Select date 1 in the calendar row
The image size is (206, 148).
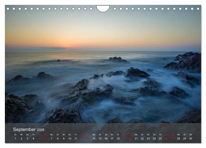coord(15,139)
